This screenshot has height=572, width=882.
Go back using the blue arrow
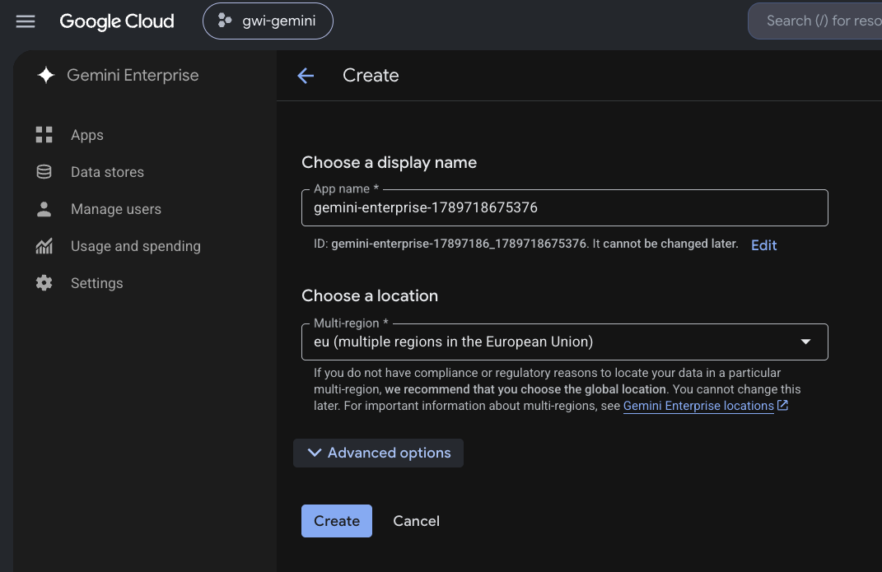point(306,75)
